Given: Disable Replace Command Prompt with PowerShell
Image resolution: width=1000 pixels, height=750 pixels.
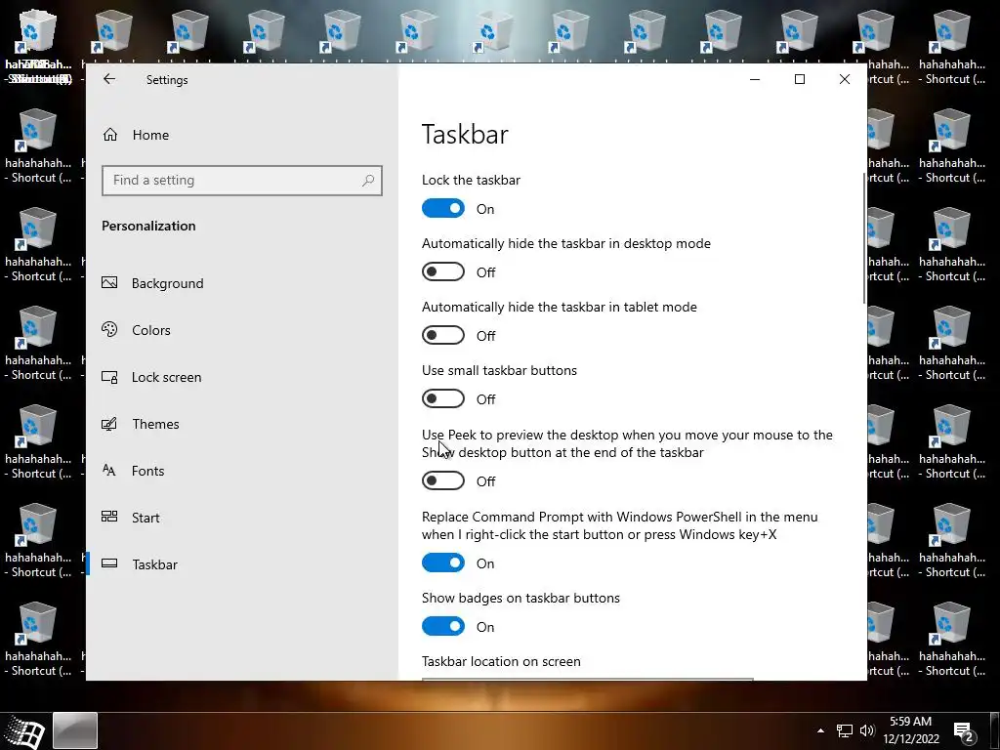Looking at the screenshot, I should [x=443, y=563].
